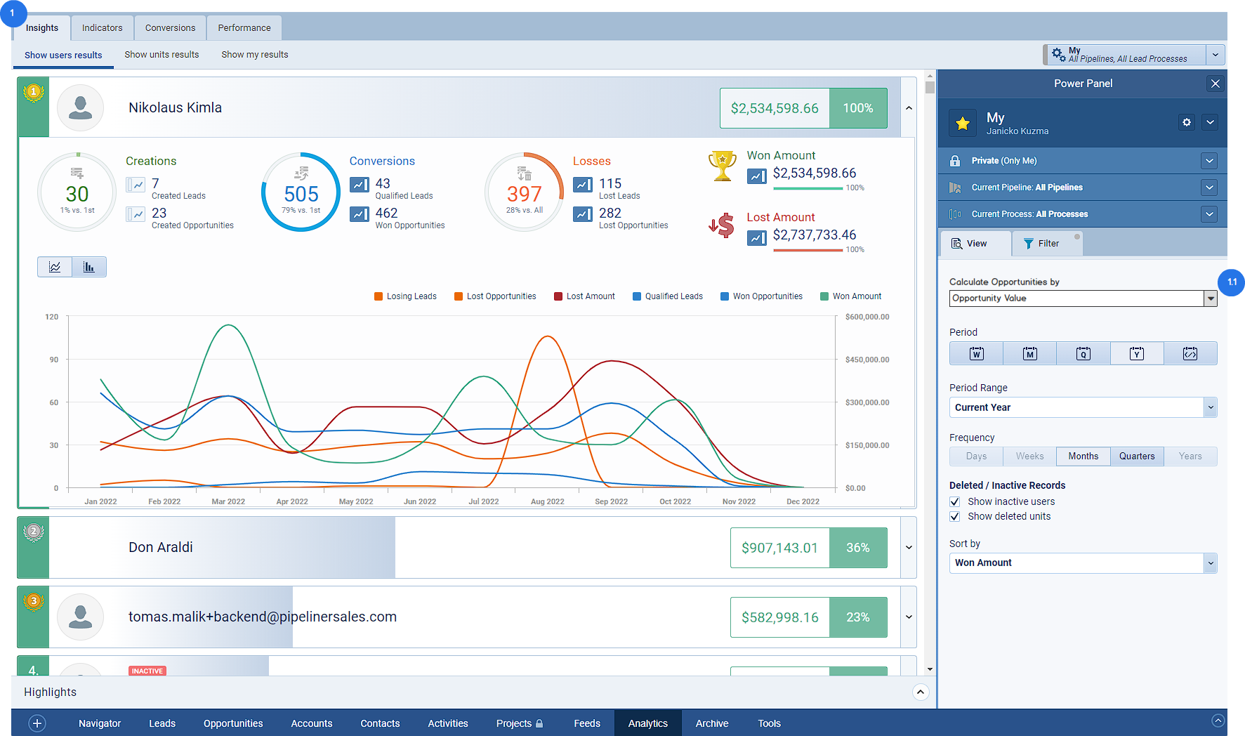Pick the yearly period icon

pyautogui.click(x=1136, y=353)
